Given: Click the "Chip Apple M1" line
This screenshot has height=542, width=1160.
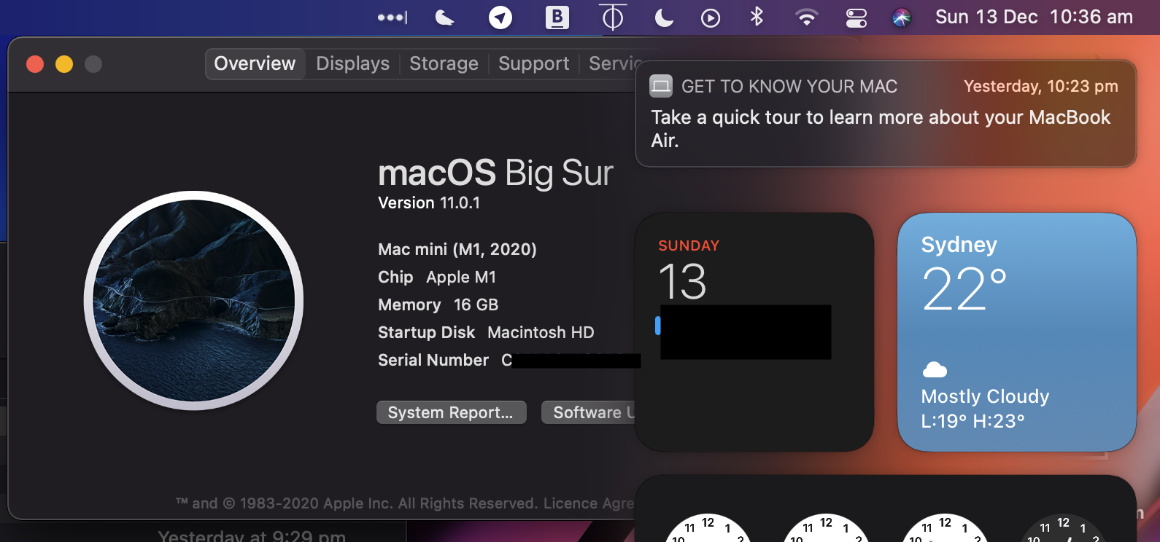Looking at the screenshot, I should [437, 277].
